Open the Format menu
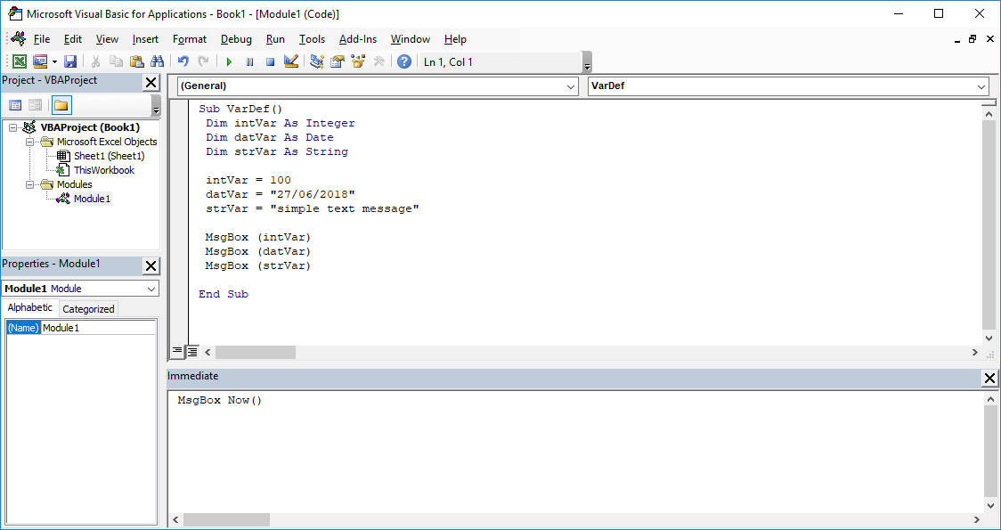 pyautogui.click(x=190, y=39)
